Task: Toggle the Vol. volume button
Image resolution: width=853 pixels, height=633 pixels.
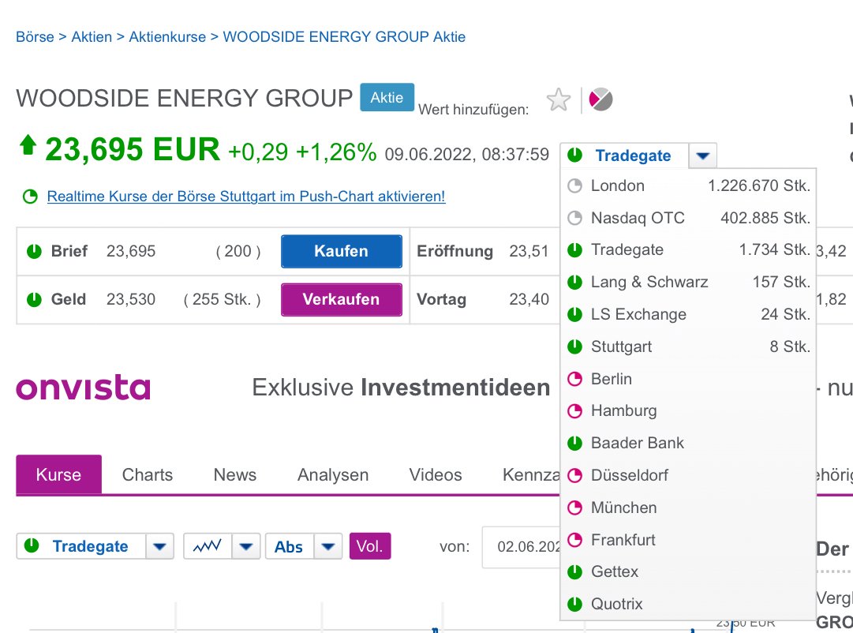Action: [x=370, y=546]
